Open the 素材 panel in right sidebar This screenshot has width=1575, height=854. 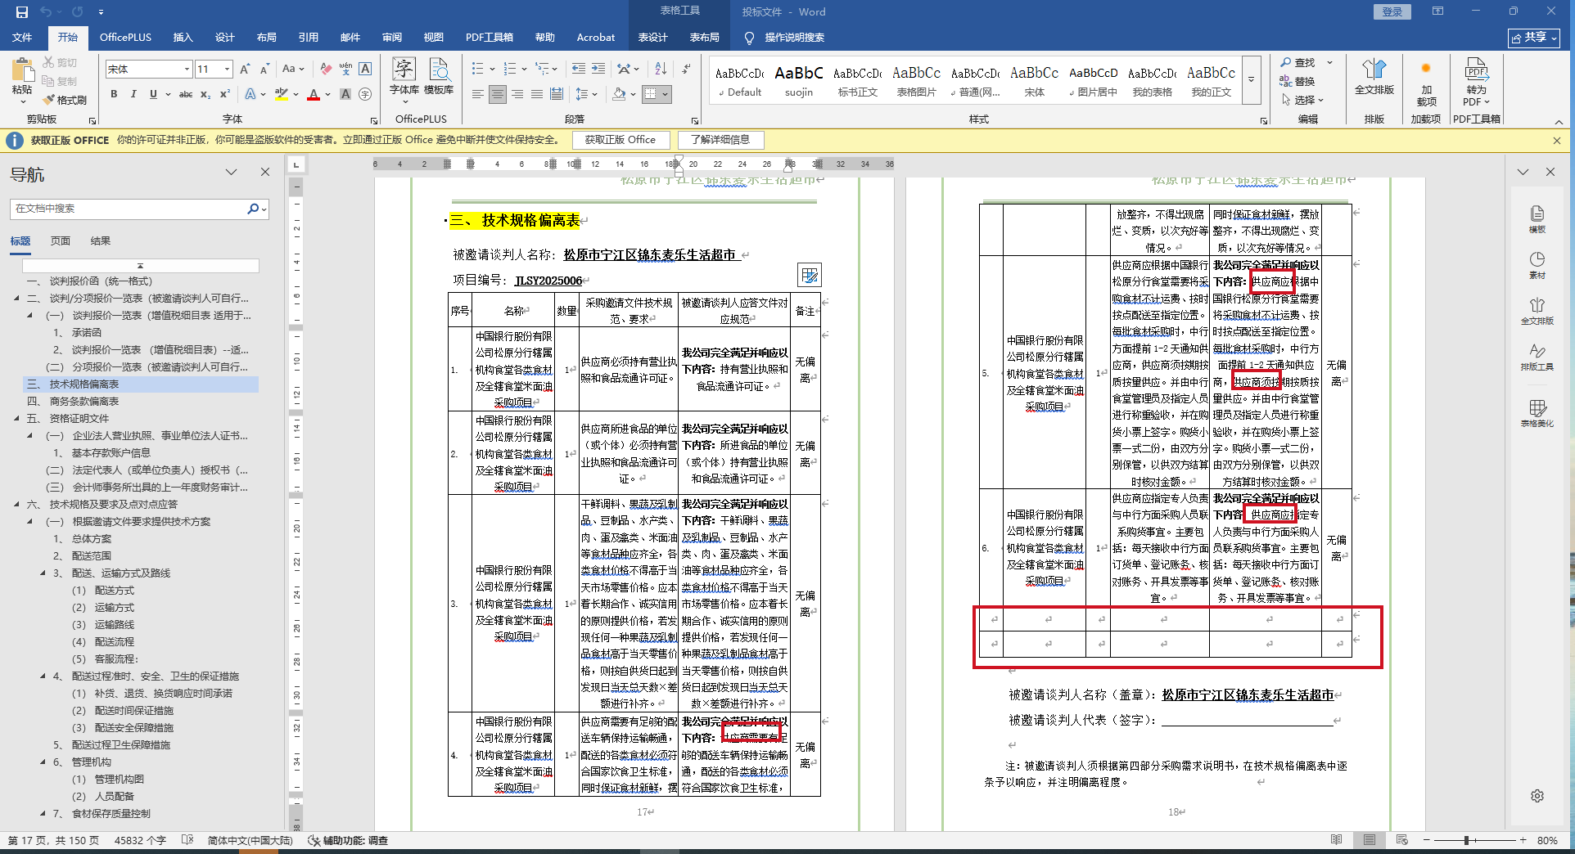[x=1537, y=264]
